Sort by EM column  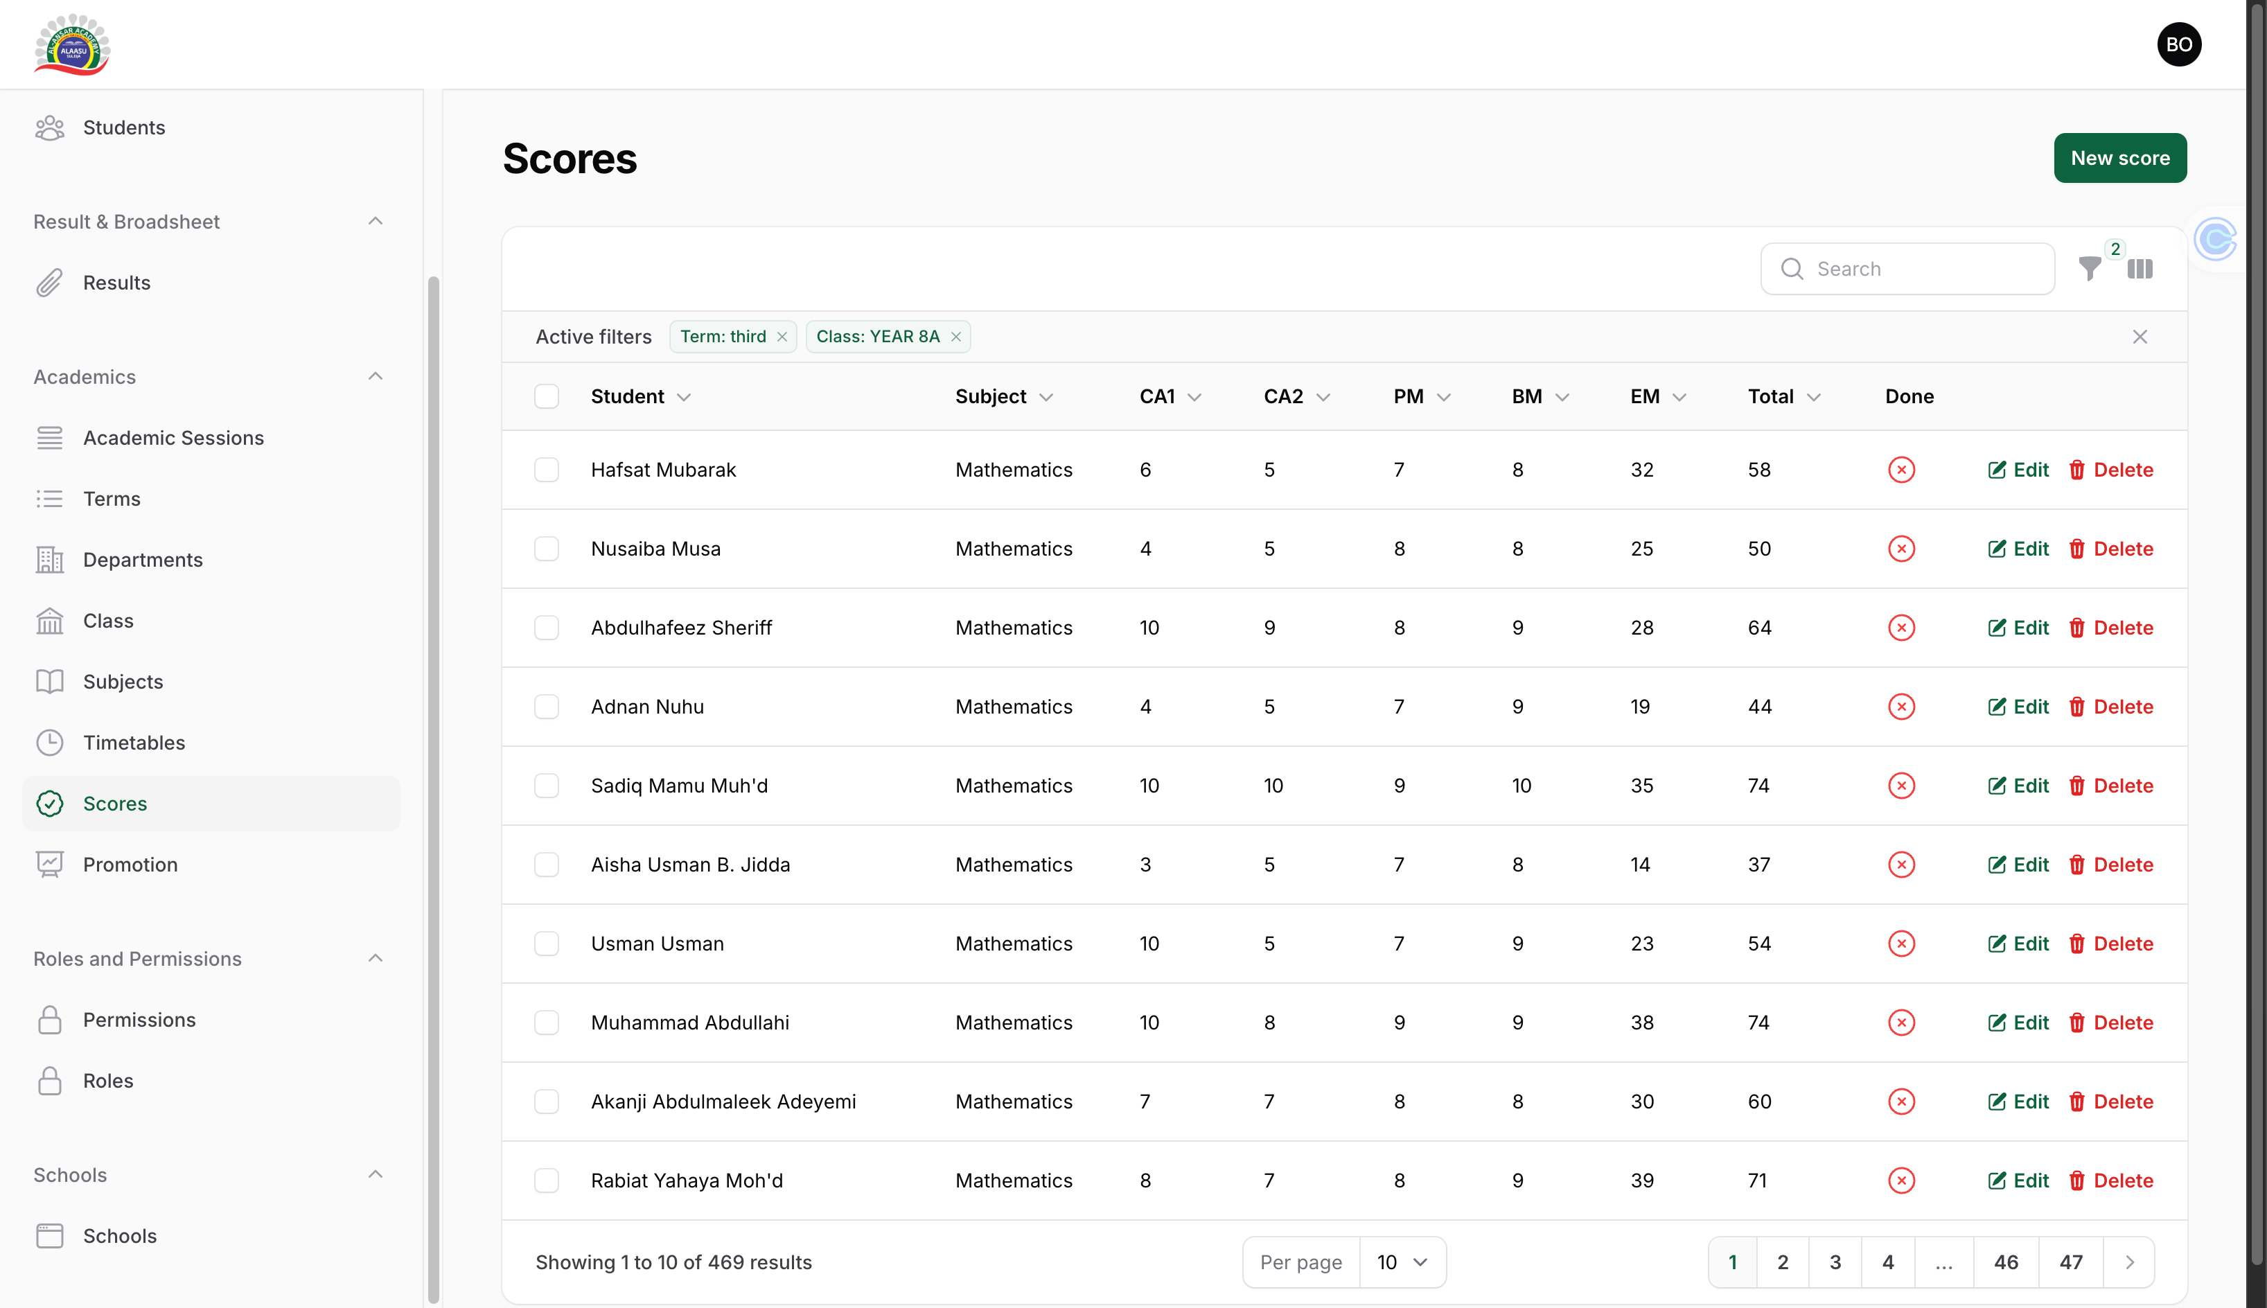1658,396
